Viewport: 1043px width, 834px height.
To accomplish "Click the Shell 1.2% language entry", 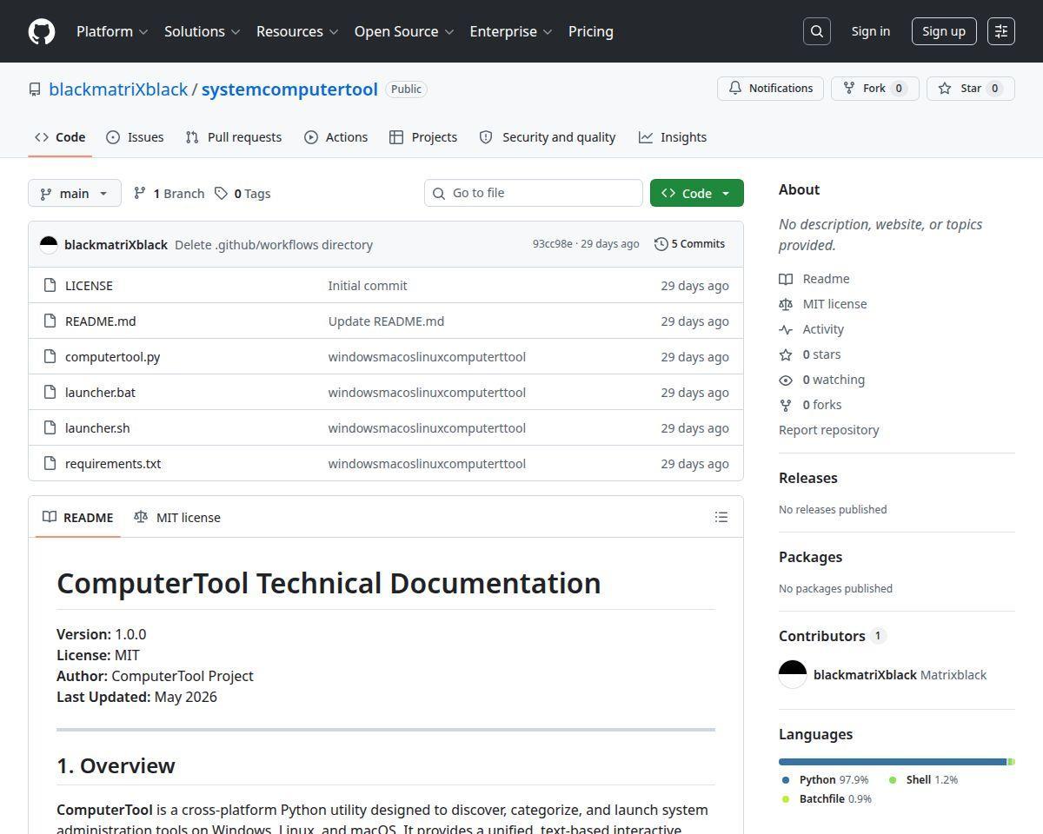I will point(923,780).
